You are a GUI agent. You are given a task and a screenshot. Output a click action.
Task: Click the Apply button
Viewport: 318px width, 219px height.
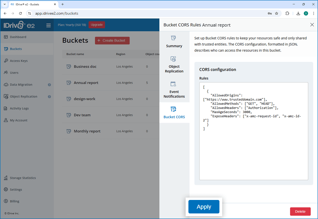[204, 207]
